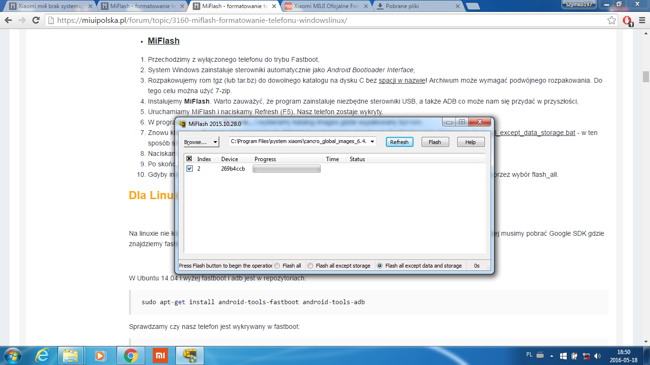The height and width of the screenshot is (365, 650).
Task: Open the image folder path dropdown
Action: [x=372, y=141]
